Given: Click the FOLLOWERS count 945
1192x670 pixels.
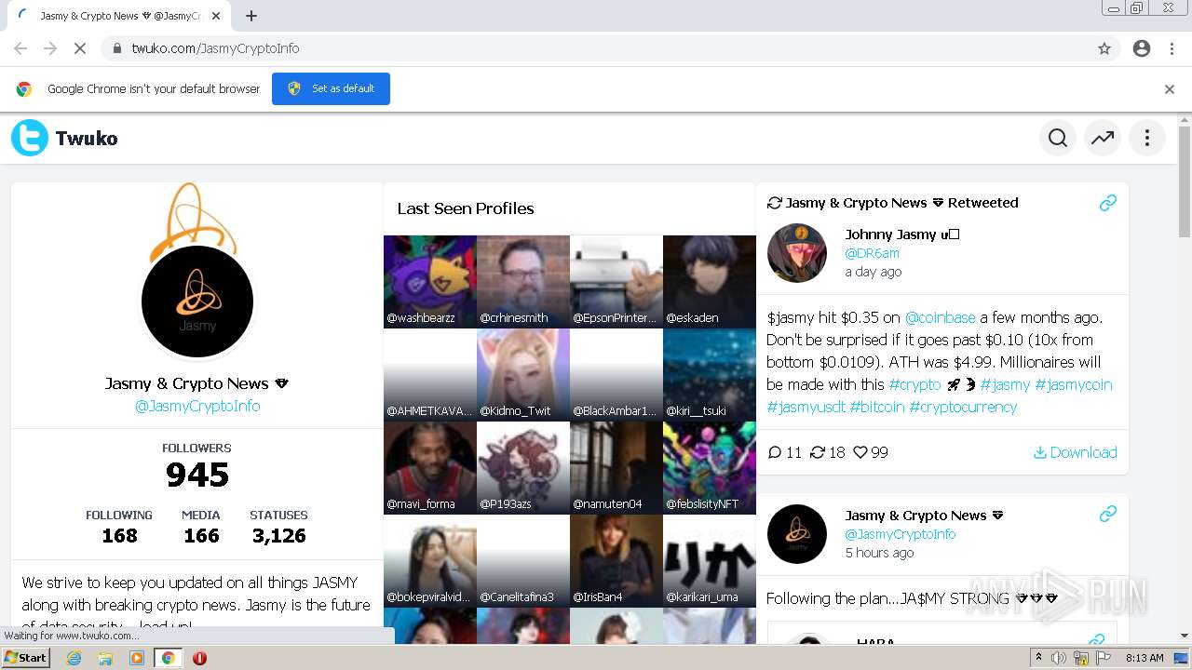Looking at the screenshot, I should coord(197,475).
